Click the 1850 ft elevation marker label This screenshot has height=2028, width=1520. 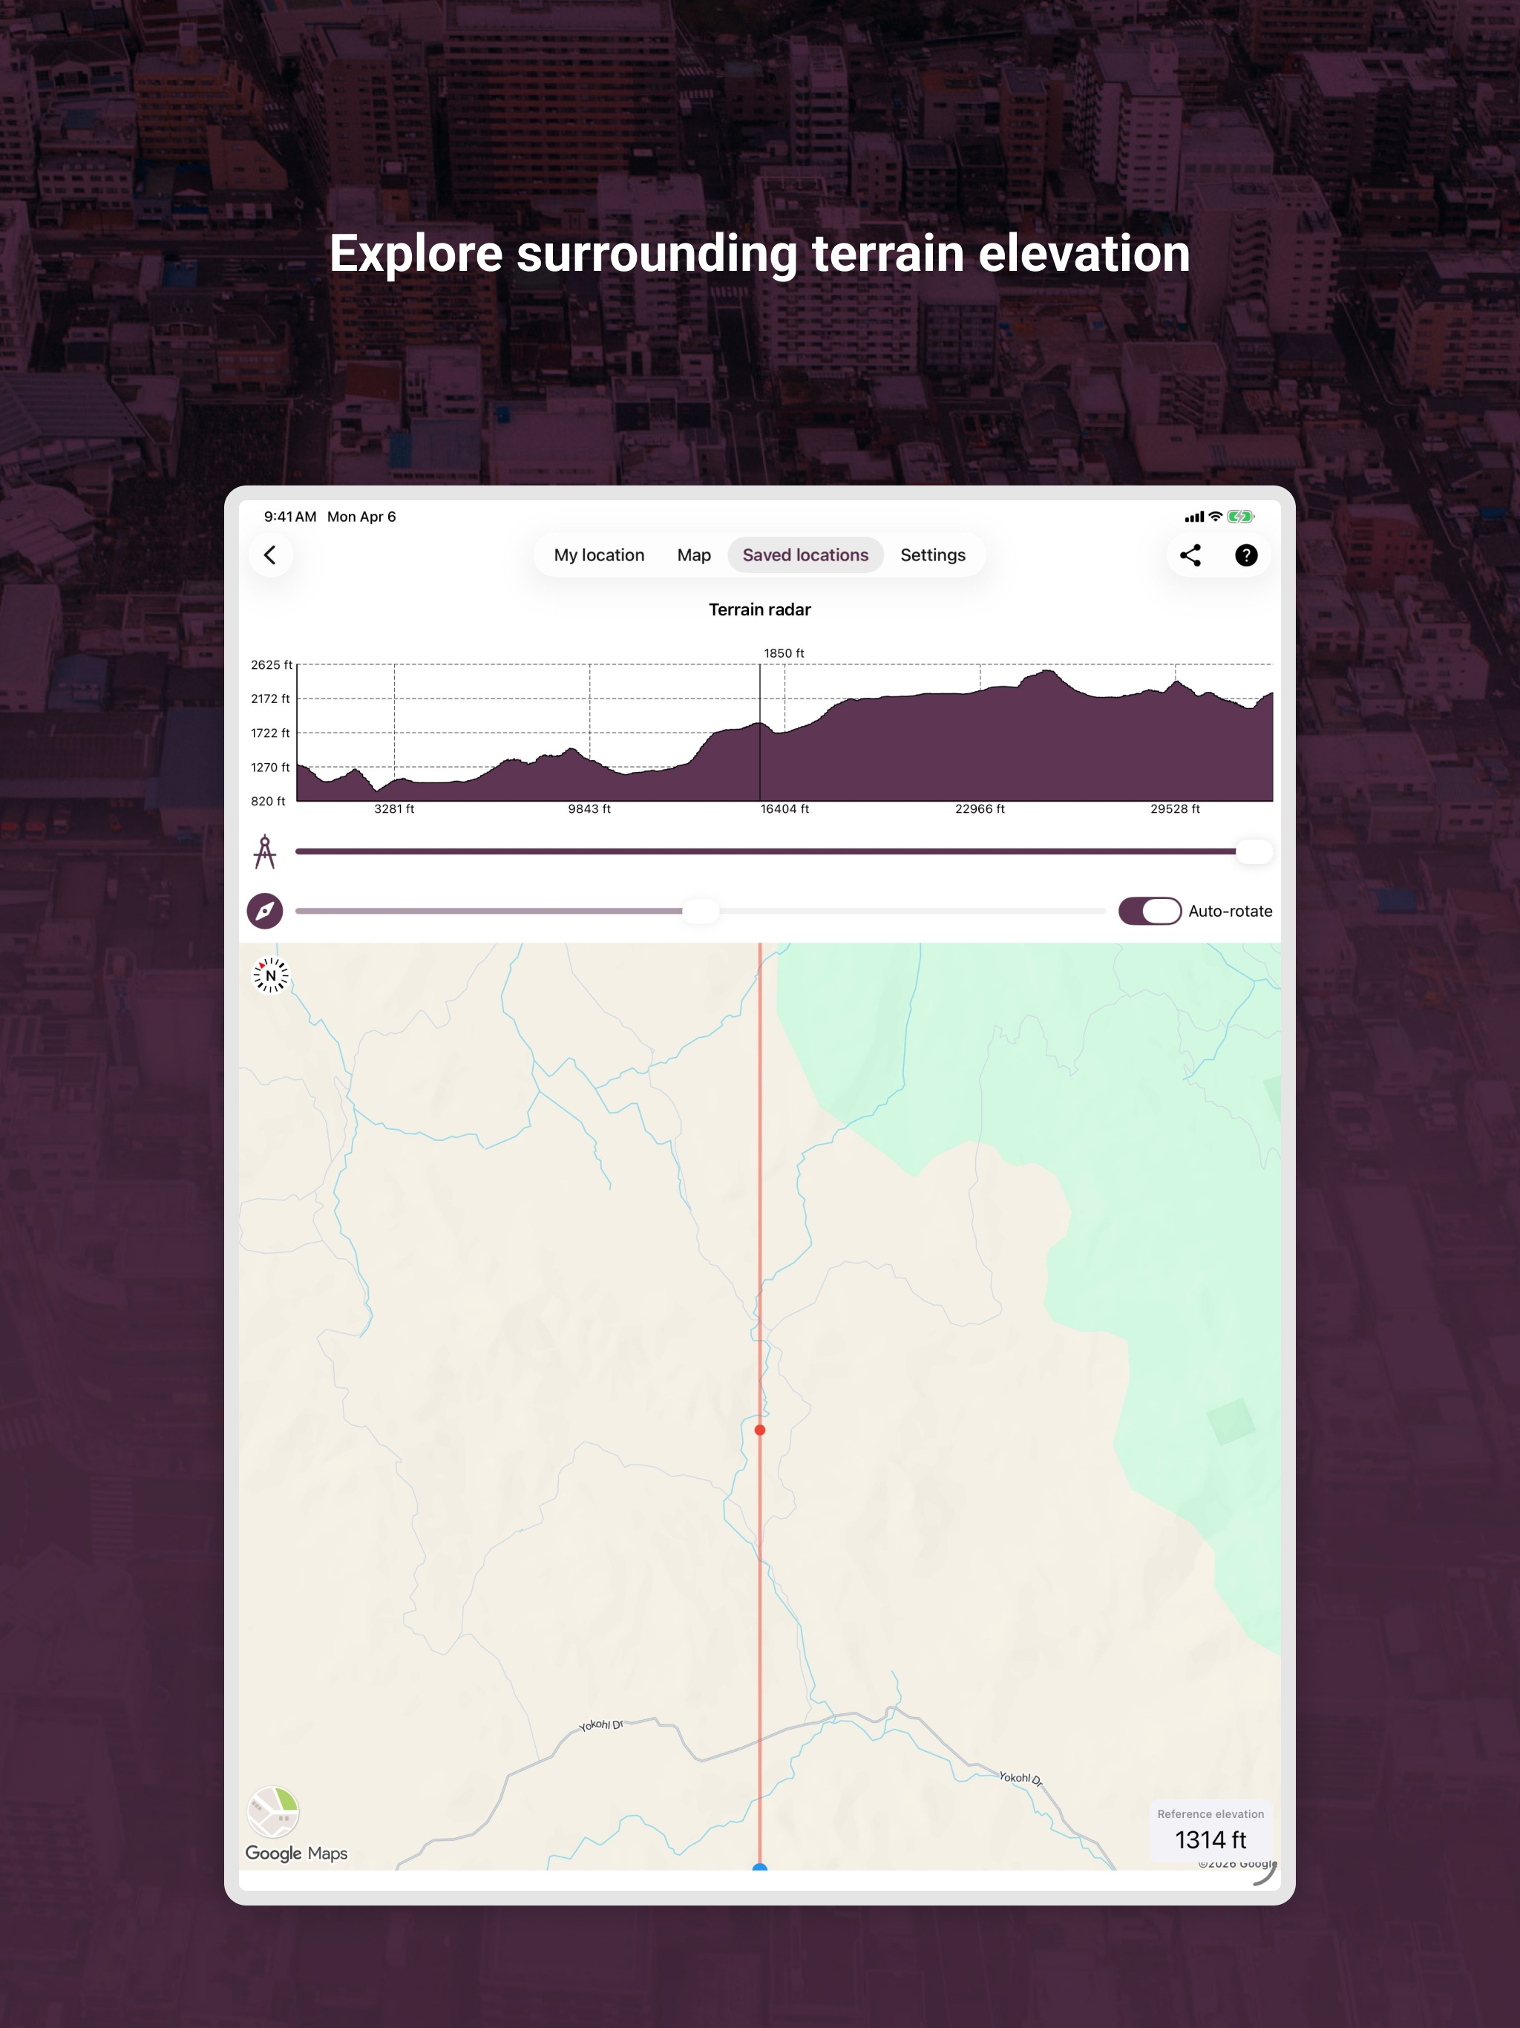[784, 652]
